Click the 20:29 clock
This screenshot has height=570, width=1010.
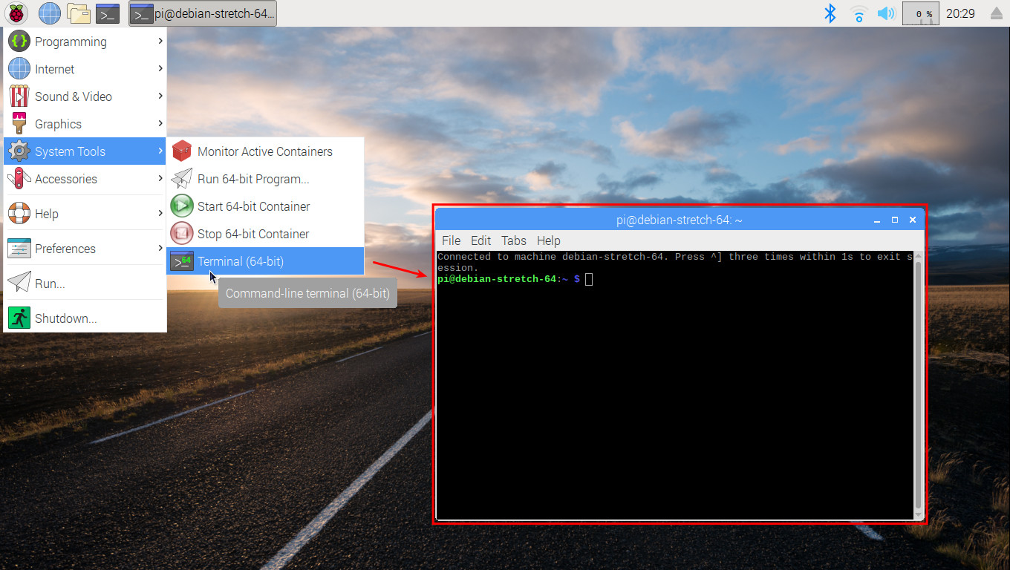[x=960, y=13]
